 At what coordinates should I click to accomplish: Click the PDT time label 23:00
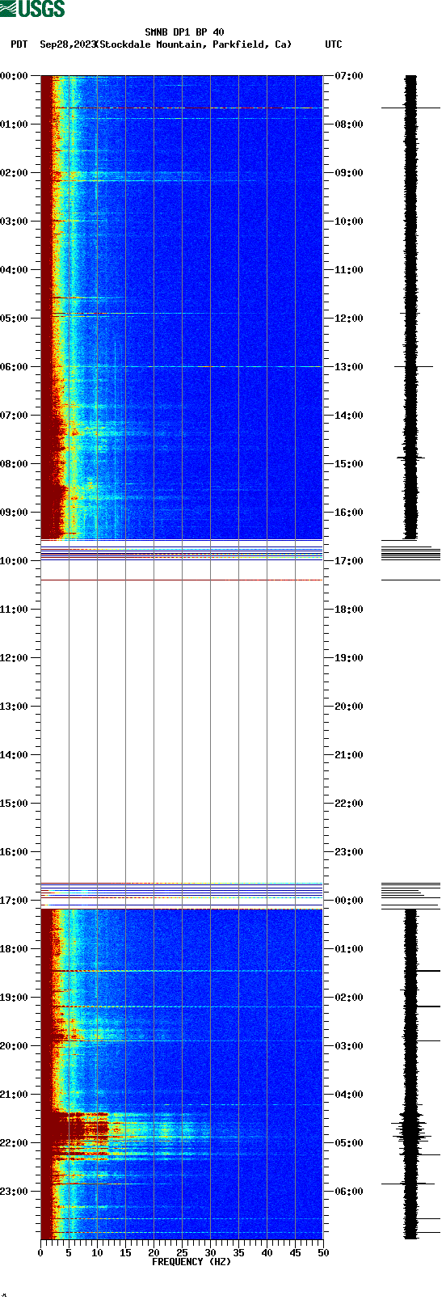tap(15, 1192)
